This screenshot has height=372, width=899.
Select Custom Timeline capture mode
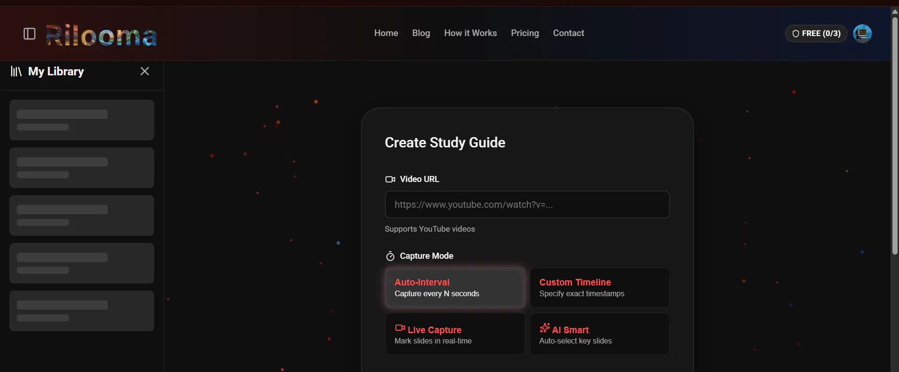point(600,288)
